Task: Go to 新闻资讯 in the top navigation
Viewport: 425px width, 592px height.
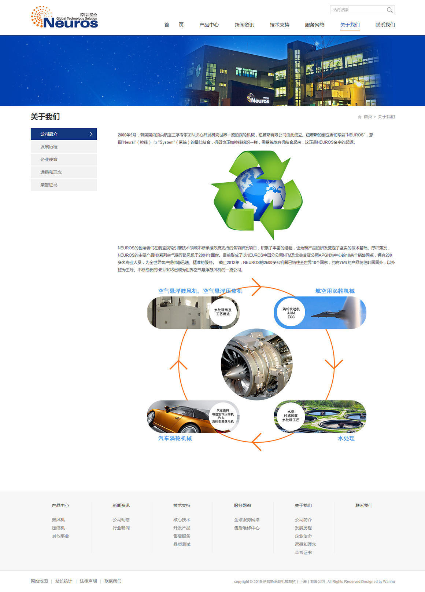Action: 244,25
